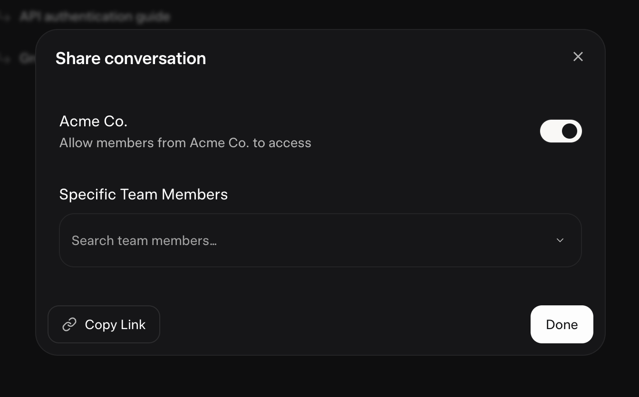Click the Share conversation heading
The height and width of the screenshot is (397, 639).
click(131, 58)
